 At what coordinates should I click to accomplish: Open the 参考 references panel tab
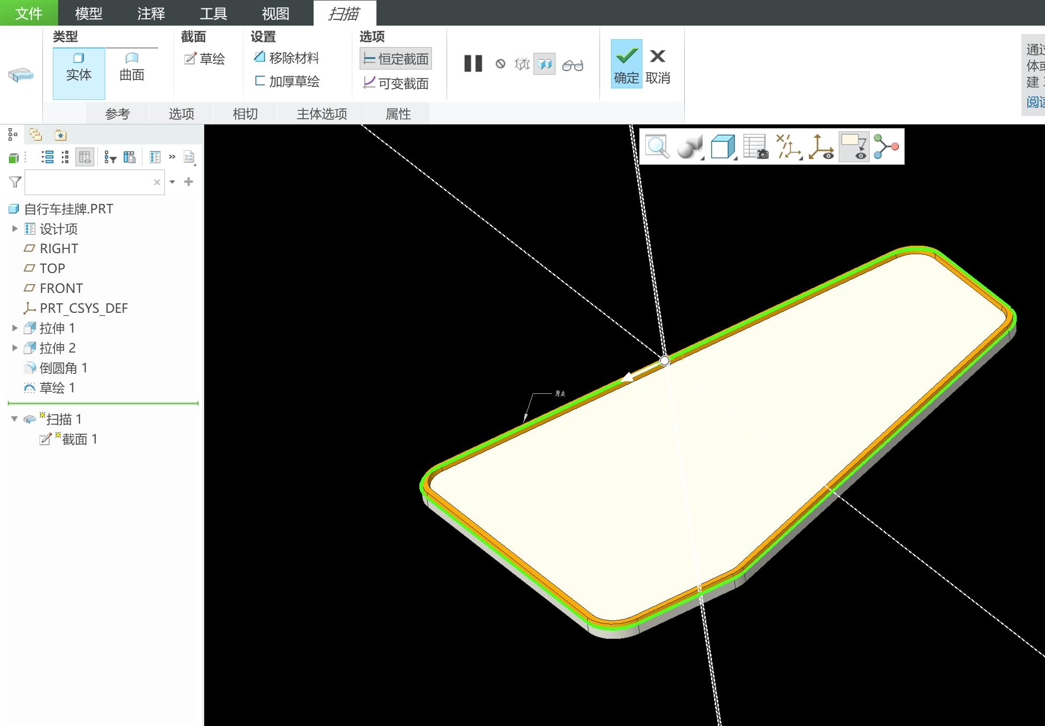coord(117,114)
